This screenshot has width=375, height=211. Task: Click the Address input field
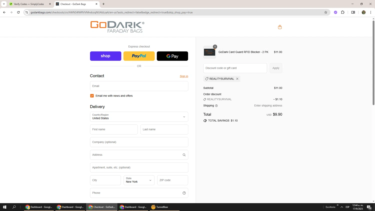tap(139, 155)
